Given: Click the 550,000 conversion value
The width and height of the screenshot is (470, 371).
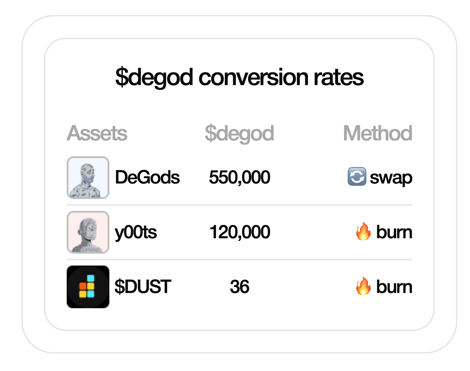Looking at the screenshot, I should (240, 178).
